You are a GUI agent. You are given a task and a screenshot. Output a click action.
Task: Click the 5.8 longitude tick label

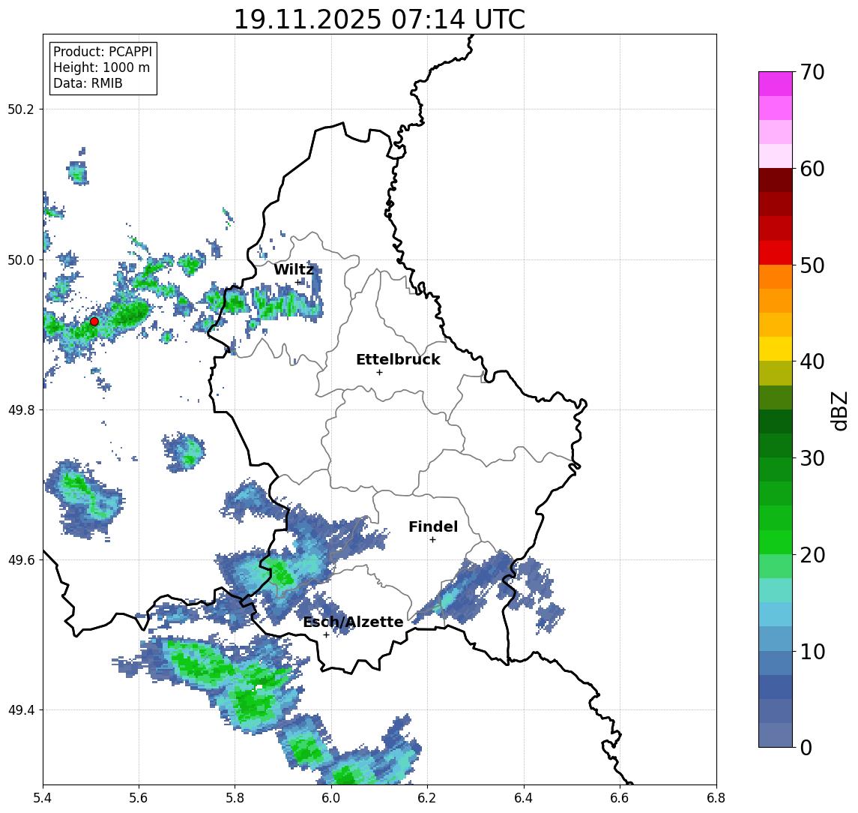click(x=235, y=798)
